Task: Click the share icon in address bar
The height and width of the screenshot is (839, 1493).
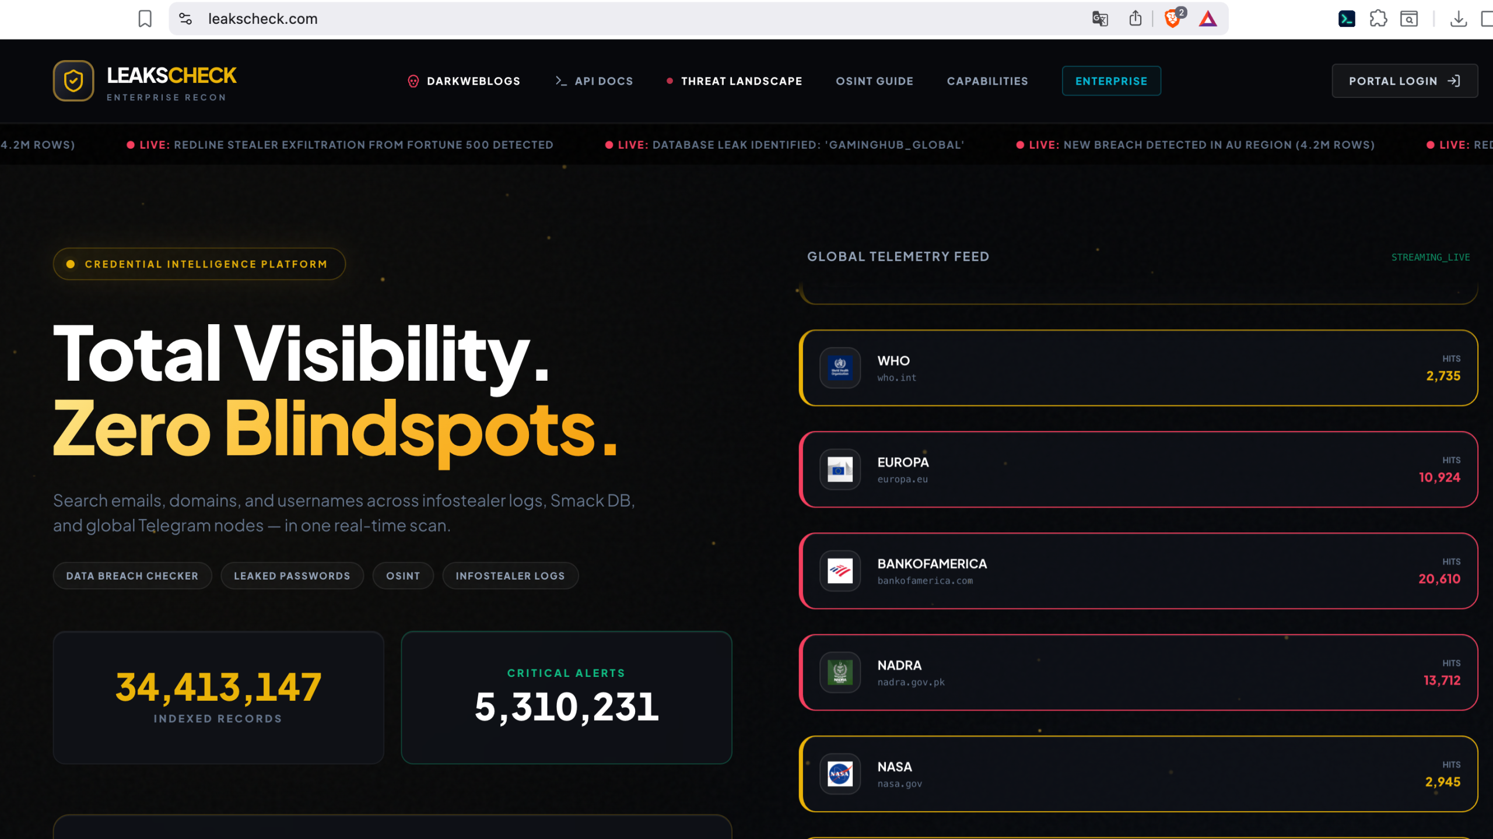Action: pos(1135,19)
